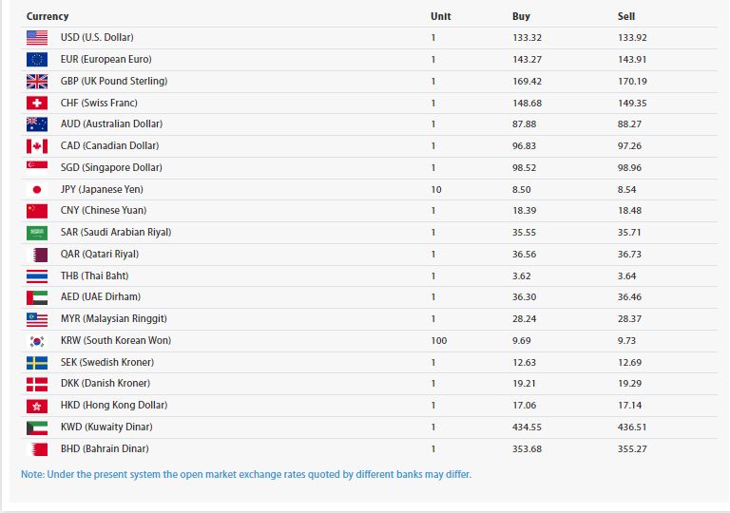Click the Sell column header
Screen dimensions: 730x513
(x=626, y=16)
